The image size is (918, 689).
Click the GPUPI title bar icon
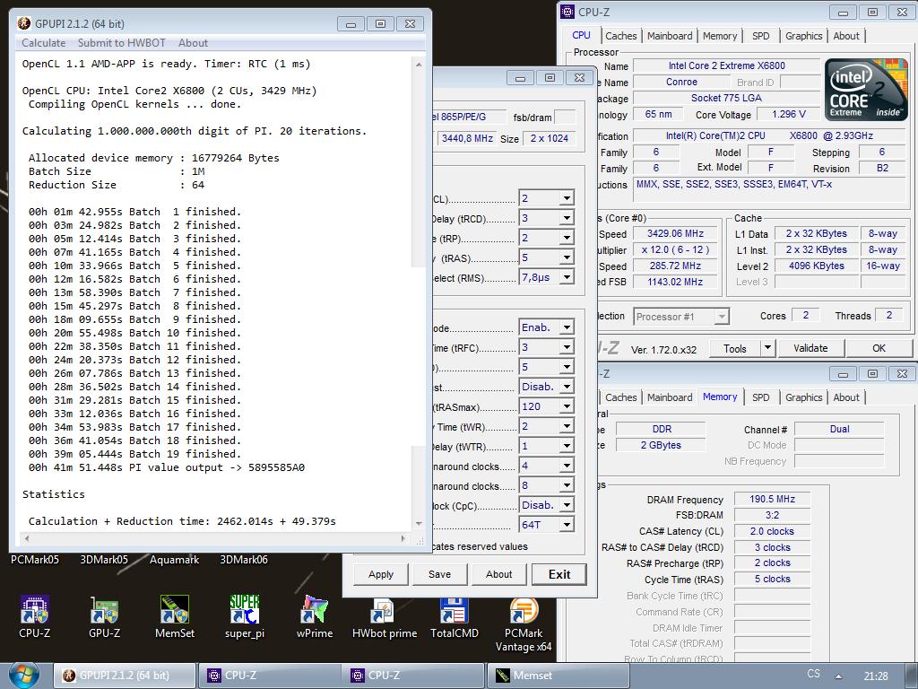pyautogui.click(x=24, y=23)
